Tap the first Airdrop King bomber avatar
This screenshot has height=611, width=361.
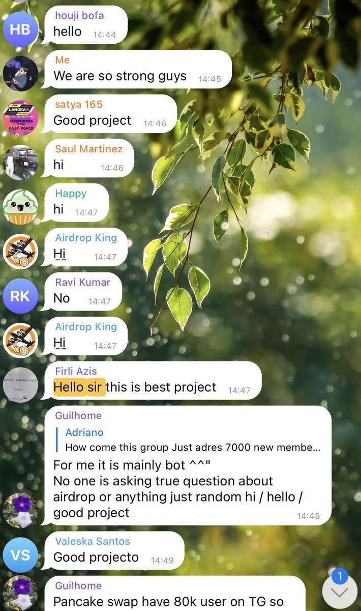pos(20,252)
